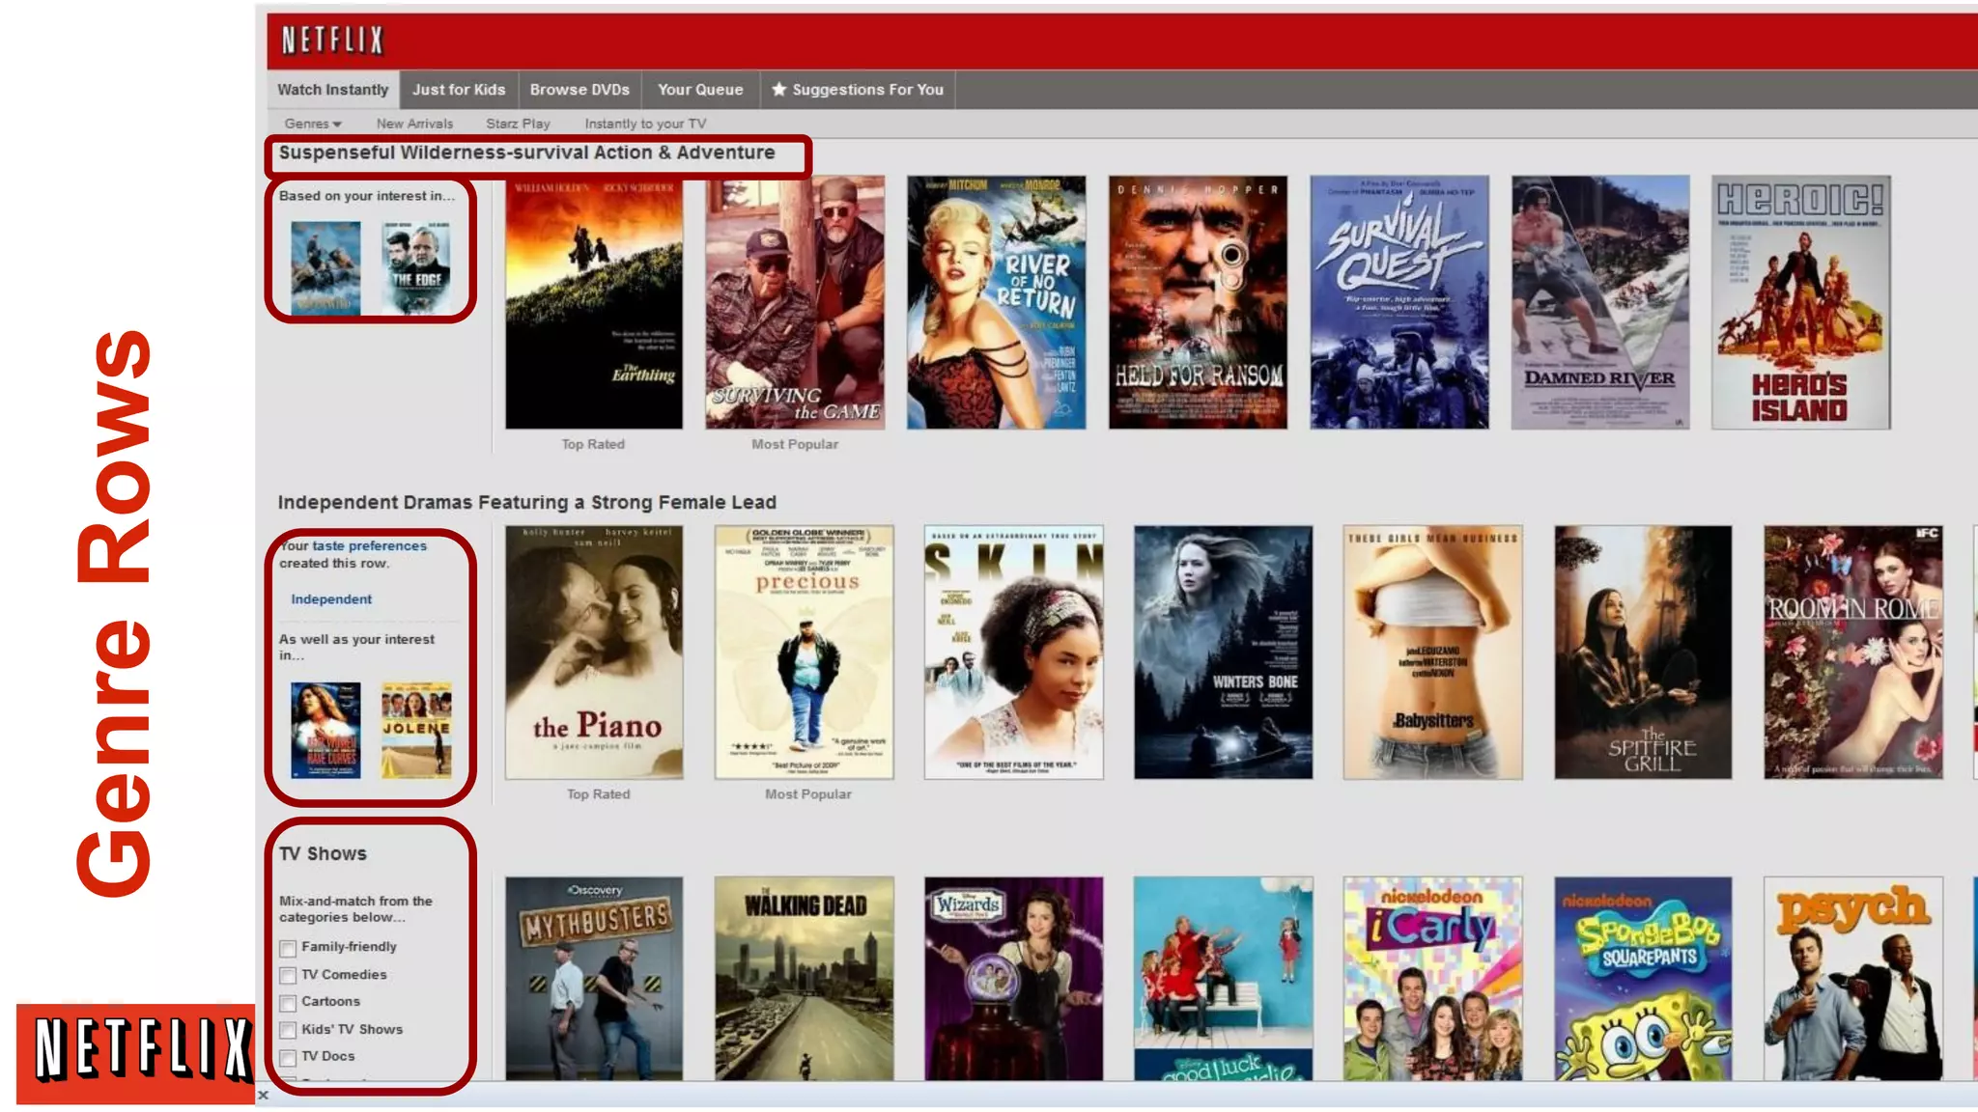Screen dimensions: 1978x1112
Task: Click Independent Dramas Featuring a Strong Female Lead
Action: pos(527,502)
